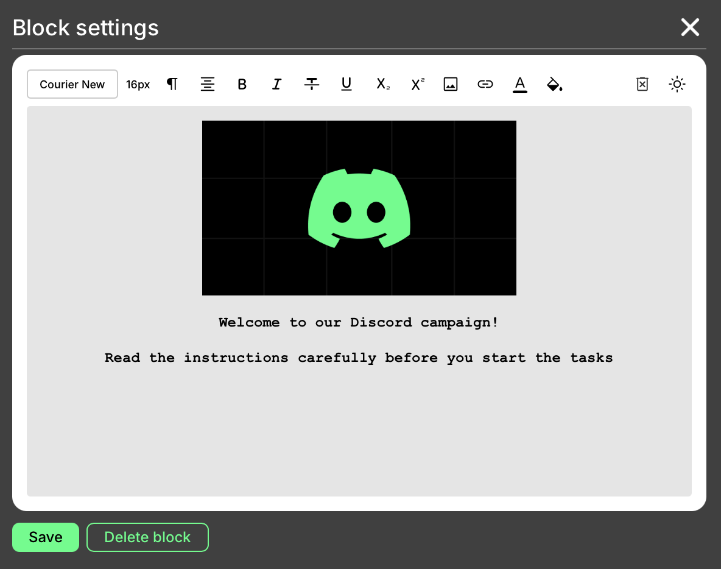Click the 'Read the instructions carefully' line
Screen dimensions: 721x569
(x=359, y=358)
